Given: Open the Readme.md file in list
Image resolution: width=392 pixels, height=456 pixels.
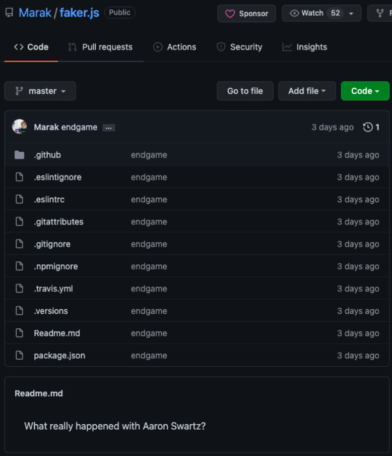Looking at the screenshot, I should click(57, 333).
